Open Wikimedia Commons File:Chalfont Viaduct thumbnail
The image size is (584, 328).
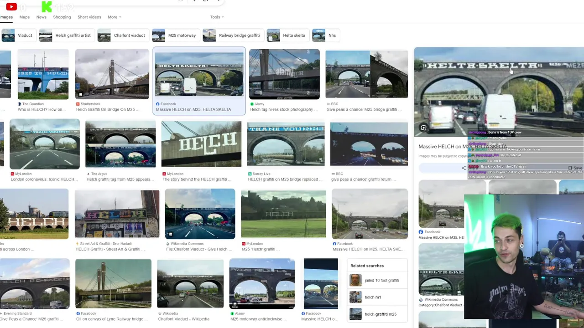[200, 214]
